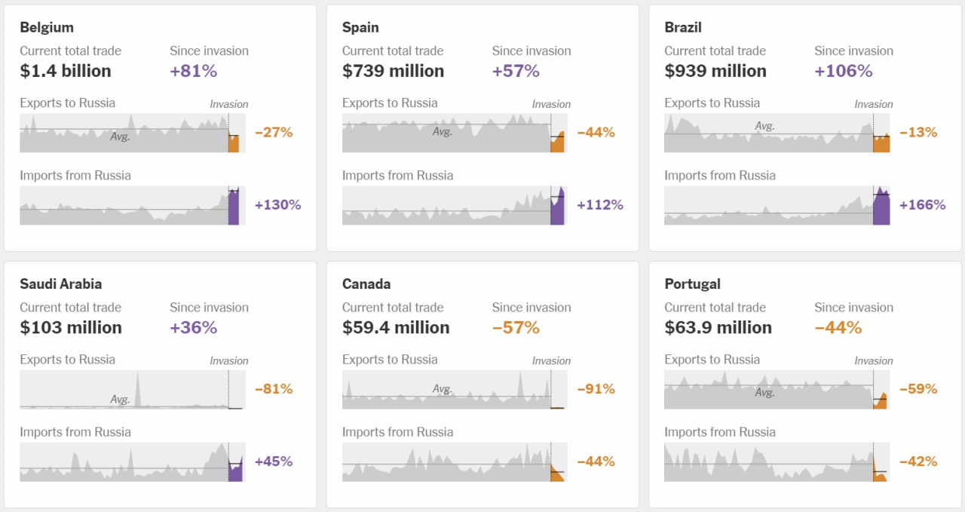Click the +45% value for Saudi Arabia imports
This screenshot has width=965, height=512.
pyautogui.click(x=274, y=461)
